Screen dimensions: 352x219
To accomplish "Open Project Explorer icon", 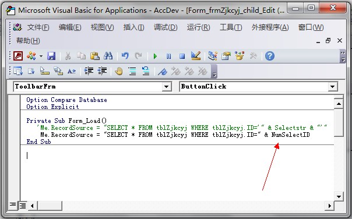I will click(212, 56).
